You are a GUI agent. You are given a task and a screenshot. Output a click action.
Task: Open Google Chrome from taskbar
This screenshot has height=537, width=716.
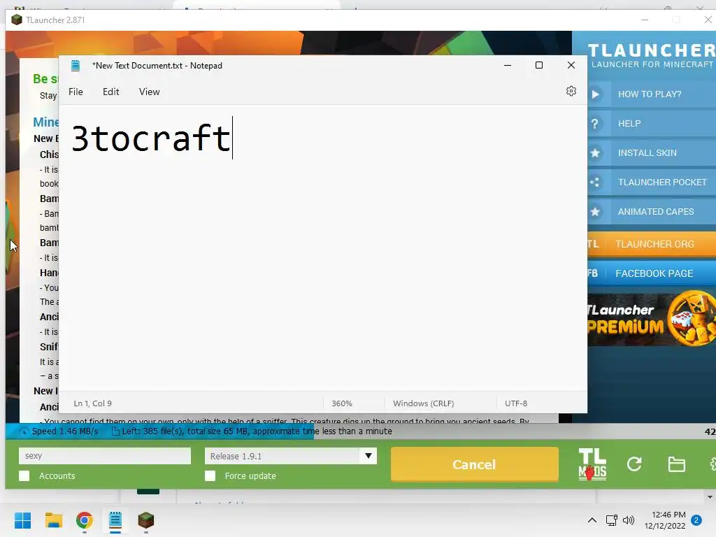(84, 520)
